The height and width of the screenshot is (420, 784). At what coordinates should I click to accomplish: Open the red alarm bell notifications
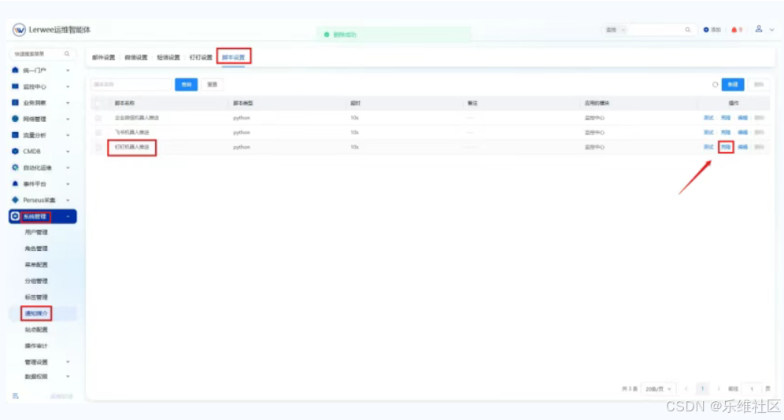tap(734, 30)
